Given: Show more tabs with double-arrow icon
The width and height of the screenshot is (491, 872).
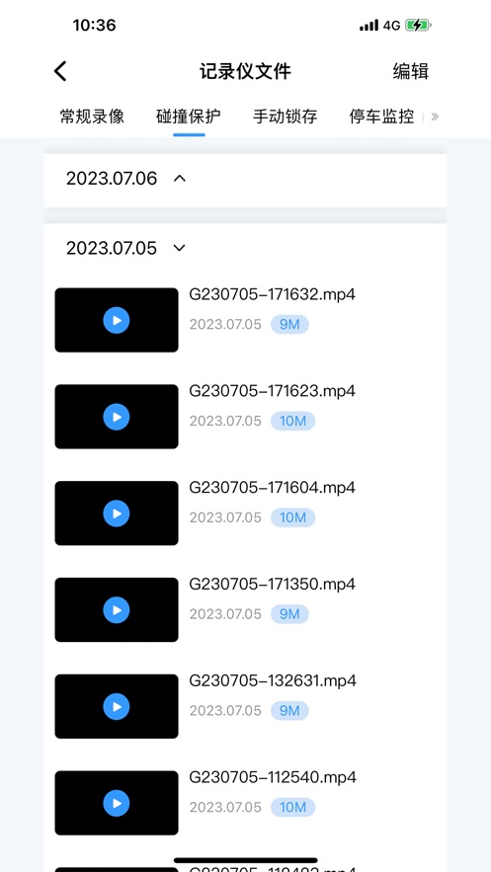Looking at the screenshot, I should [435, 117].
